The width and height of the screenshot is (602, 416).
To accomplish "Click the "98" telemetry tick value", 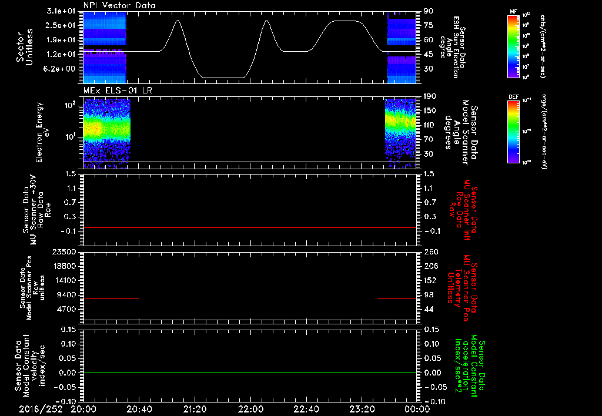I will [x=429, y=295].
